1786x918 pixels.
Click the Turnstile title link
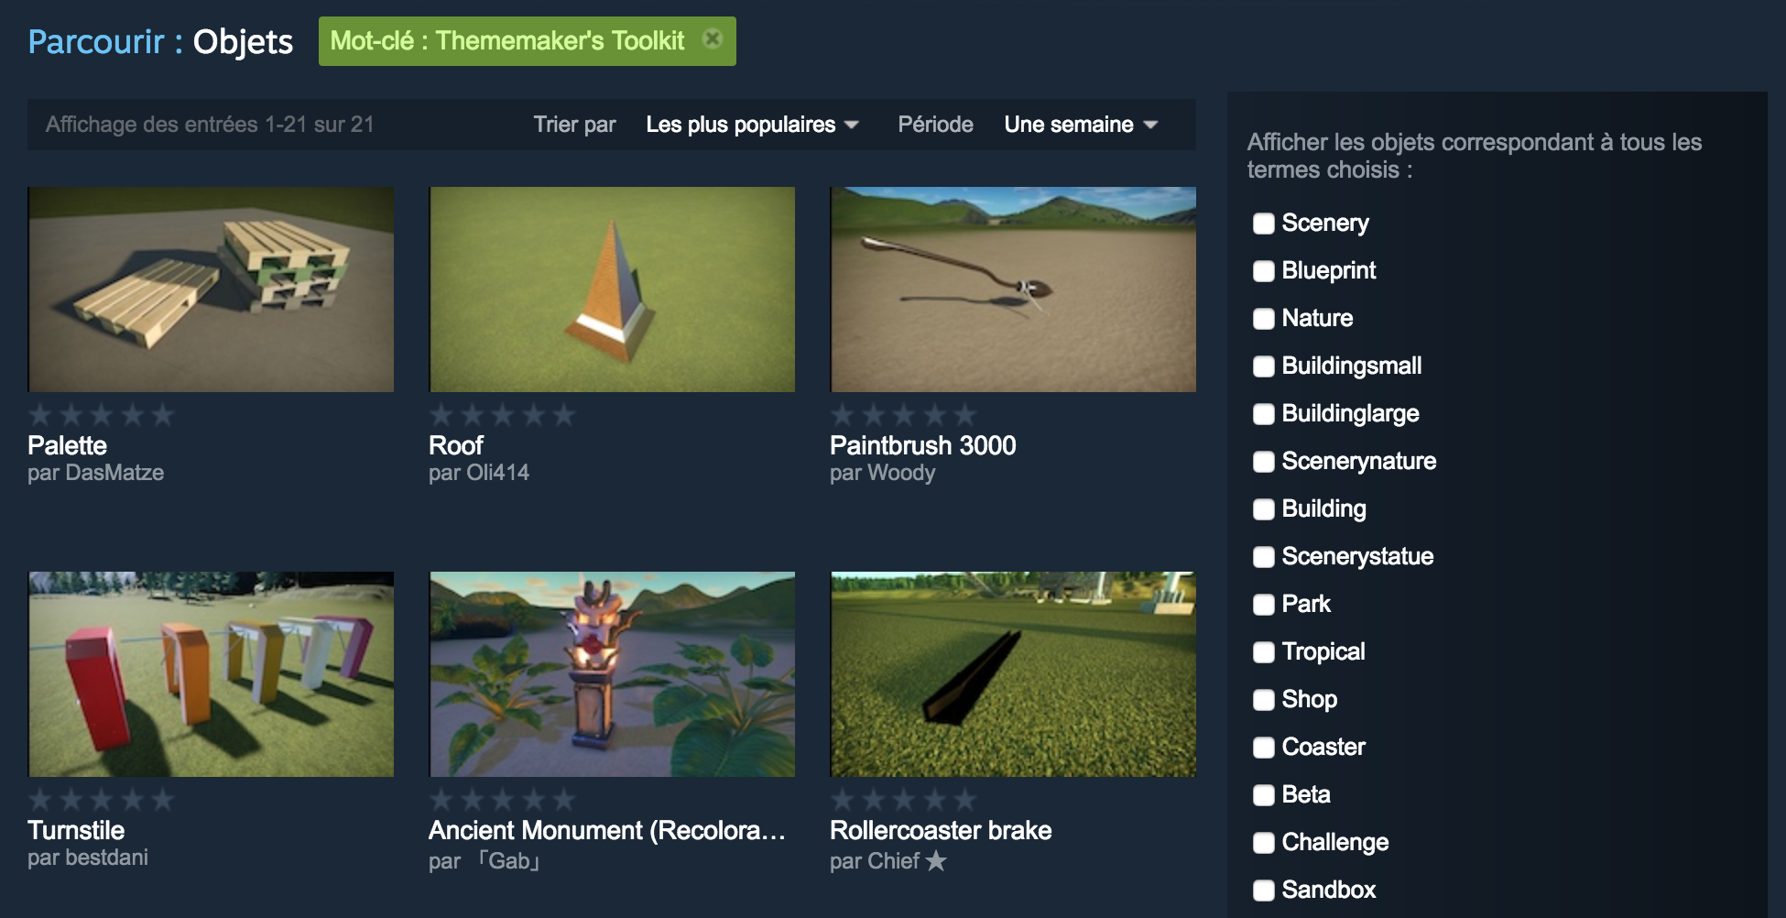pyautogui.click(x=76, y=830)
